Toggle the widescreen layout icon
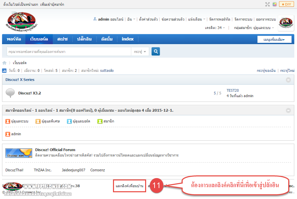Viewport: 297px width, 199px height. coord(268,4)
